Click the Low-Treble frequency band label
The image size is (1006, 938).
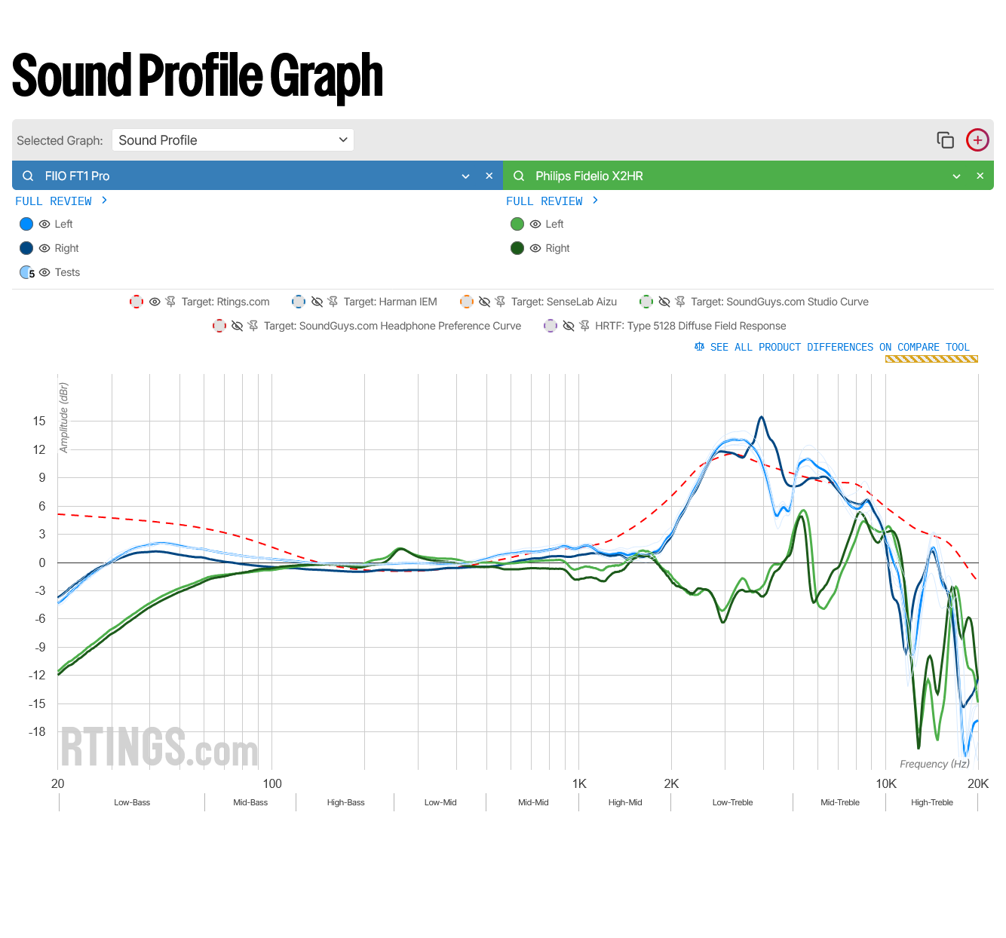[732, 802]
